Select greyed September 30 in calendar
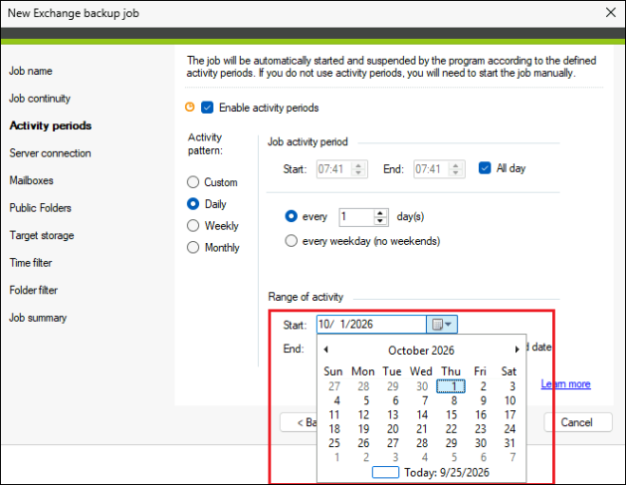The image size is (626, 485). click(422, 386)
